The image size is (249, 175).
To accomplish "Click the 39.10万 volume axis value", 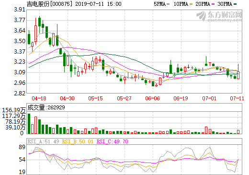I will (15, 128).
